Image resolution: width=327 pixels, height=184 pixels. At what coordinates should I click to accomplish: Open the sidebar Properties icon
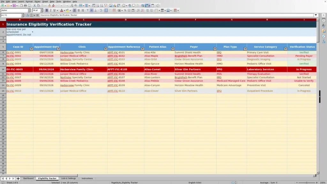[324, 20]
